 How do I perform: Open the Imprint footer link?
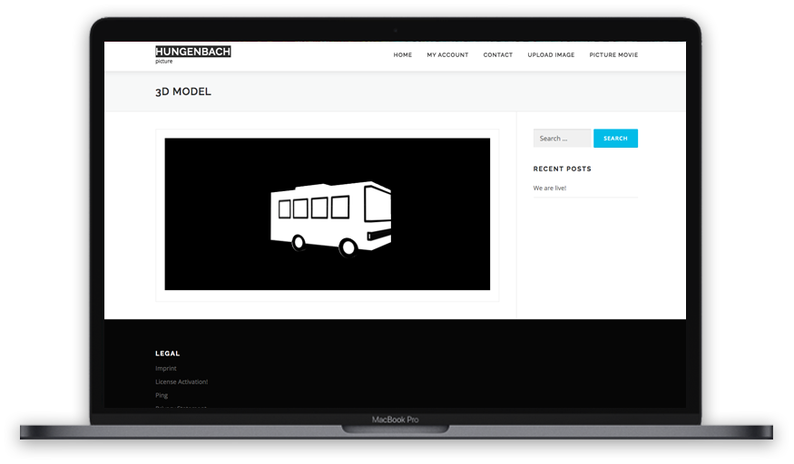tap(165, 369)
